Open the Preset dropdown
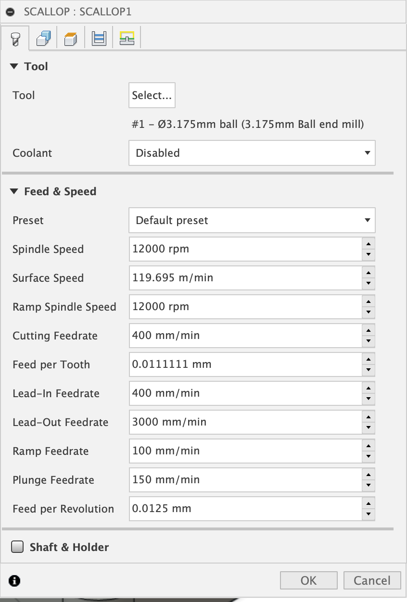Screen dimensions: 407x602 point(252,220)
